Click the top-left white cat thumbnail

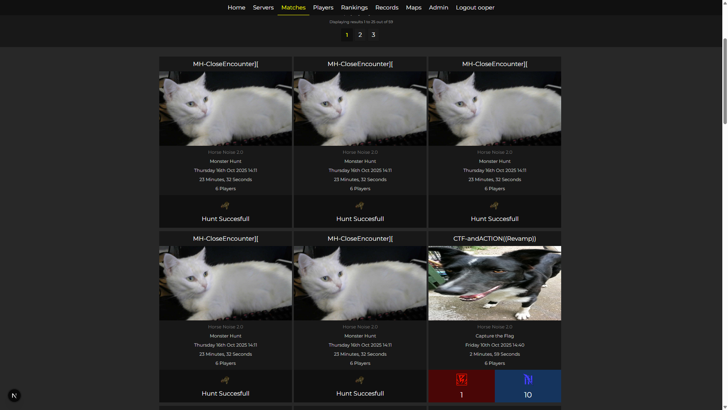225,109
